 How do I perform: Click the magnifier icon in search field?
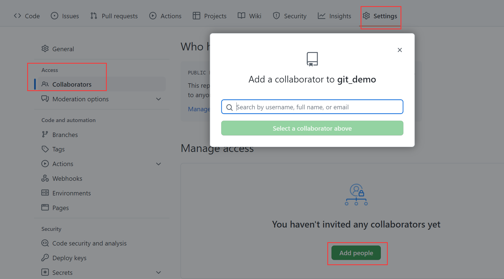[229, 107]
